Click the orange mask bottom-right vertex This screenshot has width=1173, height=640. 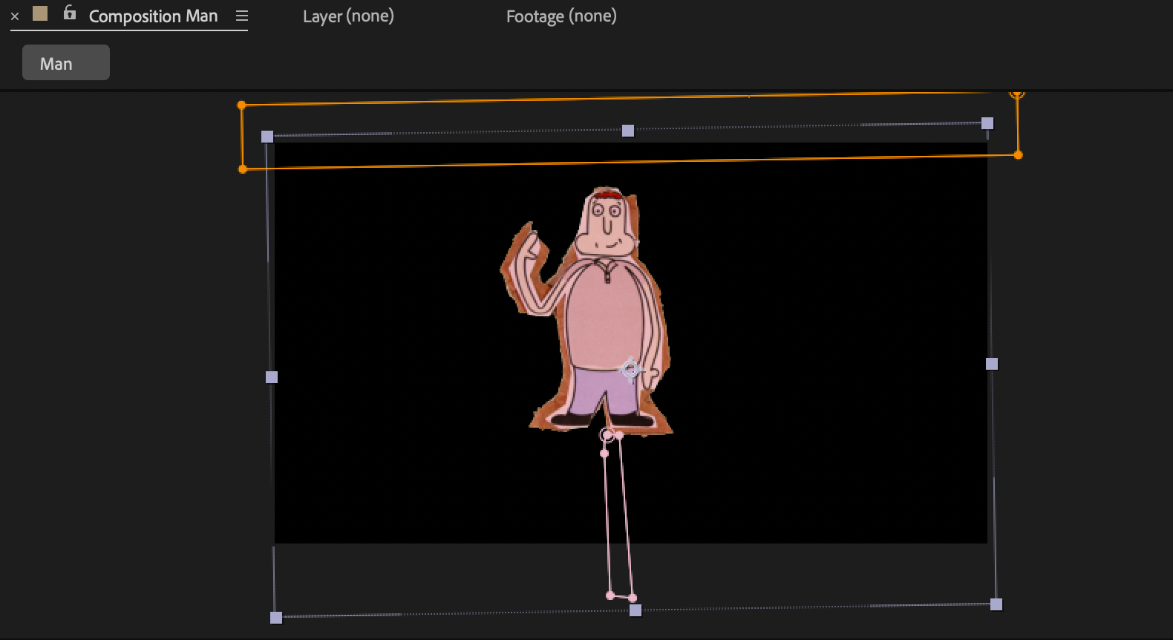(x=1019, y=155)
